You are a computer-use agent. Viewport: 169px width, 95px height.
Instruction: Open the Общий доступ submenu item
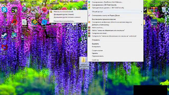(x=115, y=12)
